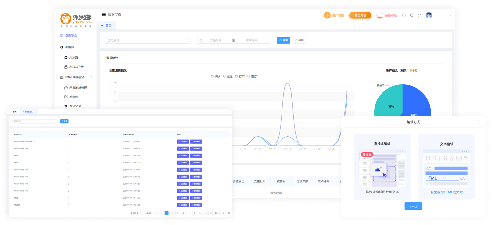
Task: Go to page 6 in pagination
Action: coord(195,213)
